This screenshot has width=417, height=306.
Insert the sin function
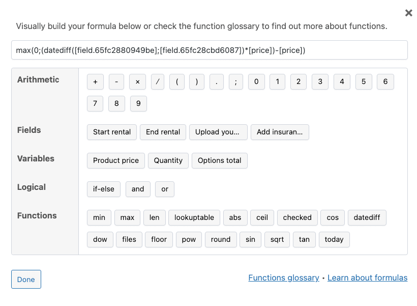250,239
